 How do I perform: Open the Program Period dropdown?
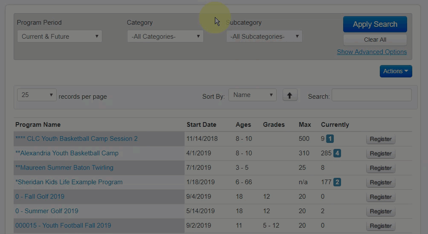click(60, 37)
